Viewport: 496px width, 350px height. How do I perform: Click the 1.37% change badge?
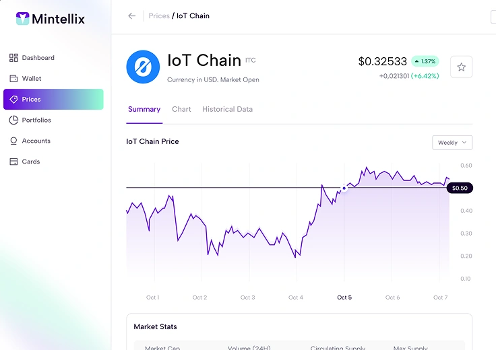pos(425,61)
